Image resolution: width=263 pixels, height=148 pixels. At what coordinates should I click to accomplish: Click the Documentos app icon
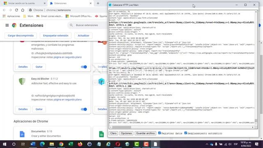coord(22,134)
